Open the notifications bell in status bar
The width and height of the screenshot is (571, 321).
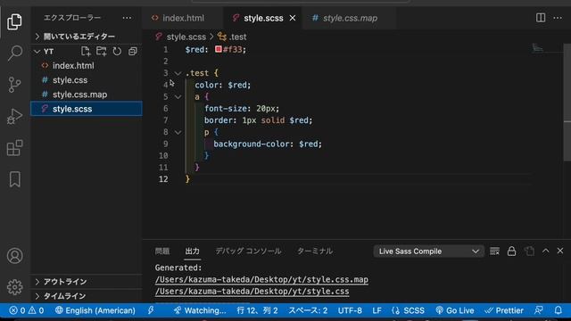pos(558,310)
